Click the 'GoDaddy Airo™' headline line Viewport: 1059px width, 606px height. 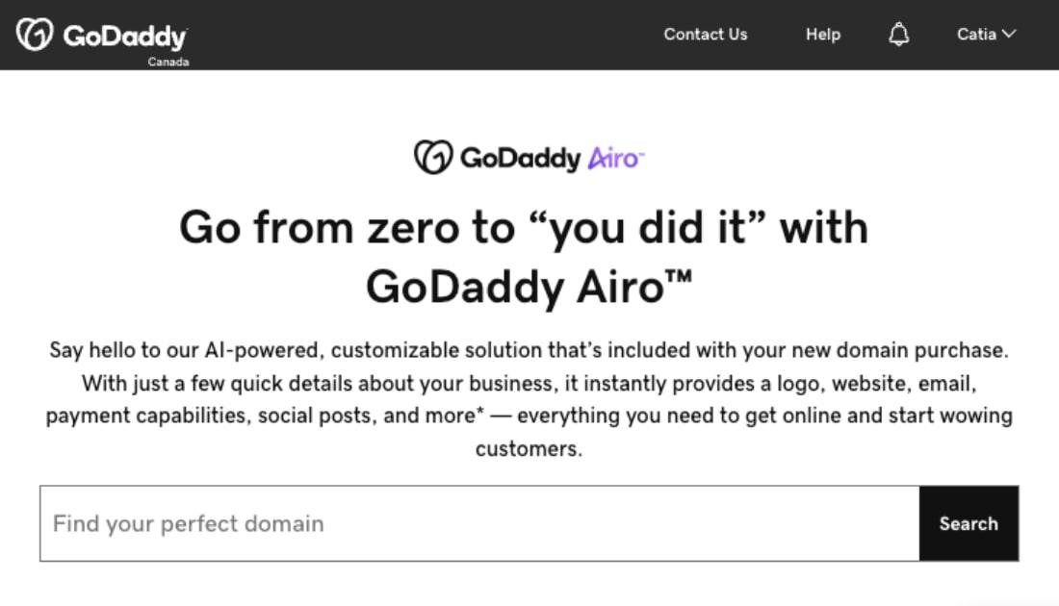(x=529, y=286)
